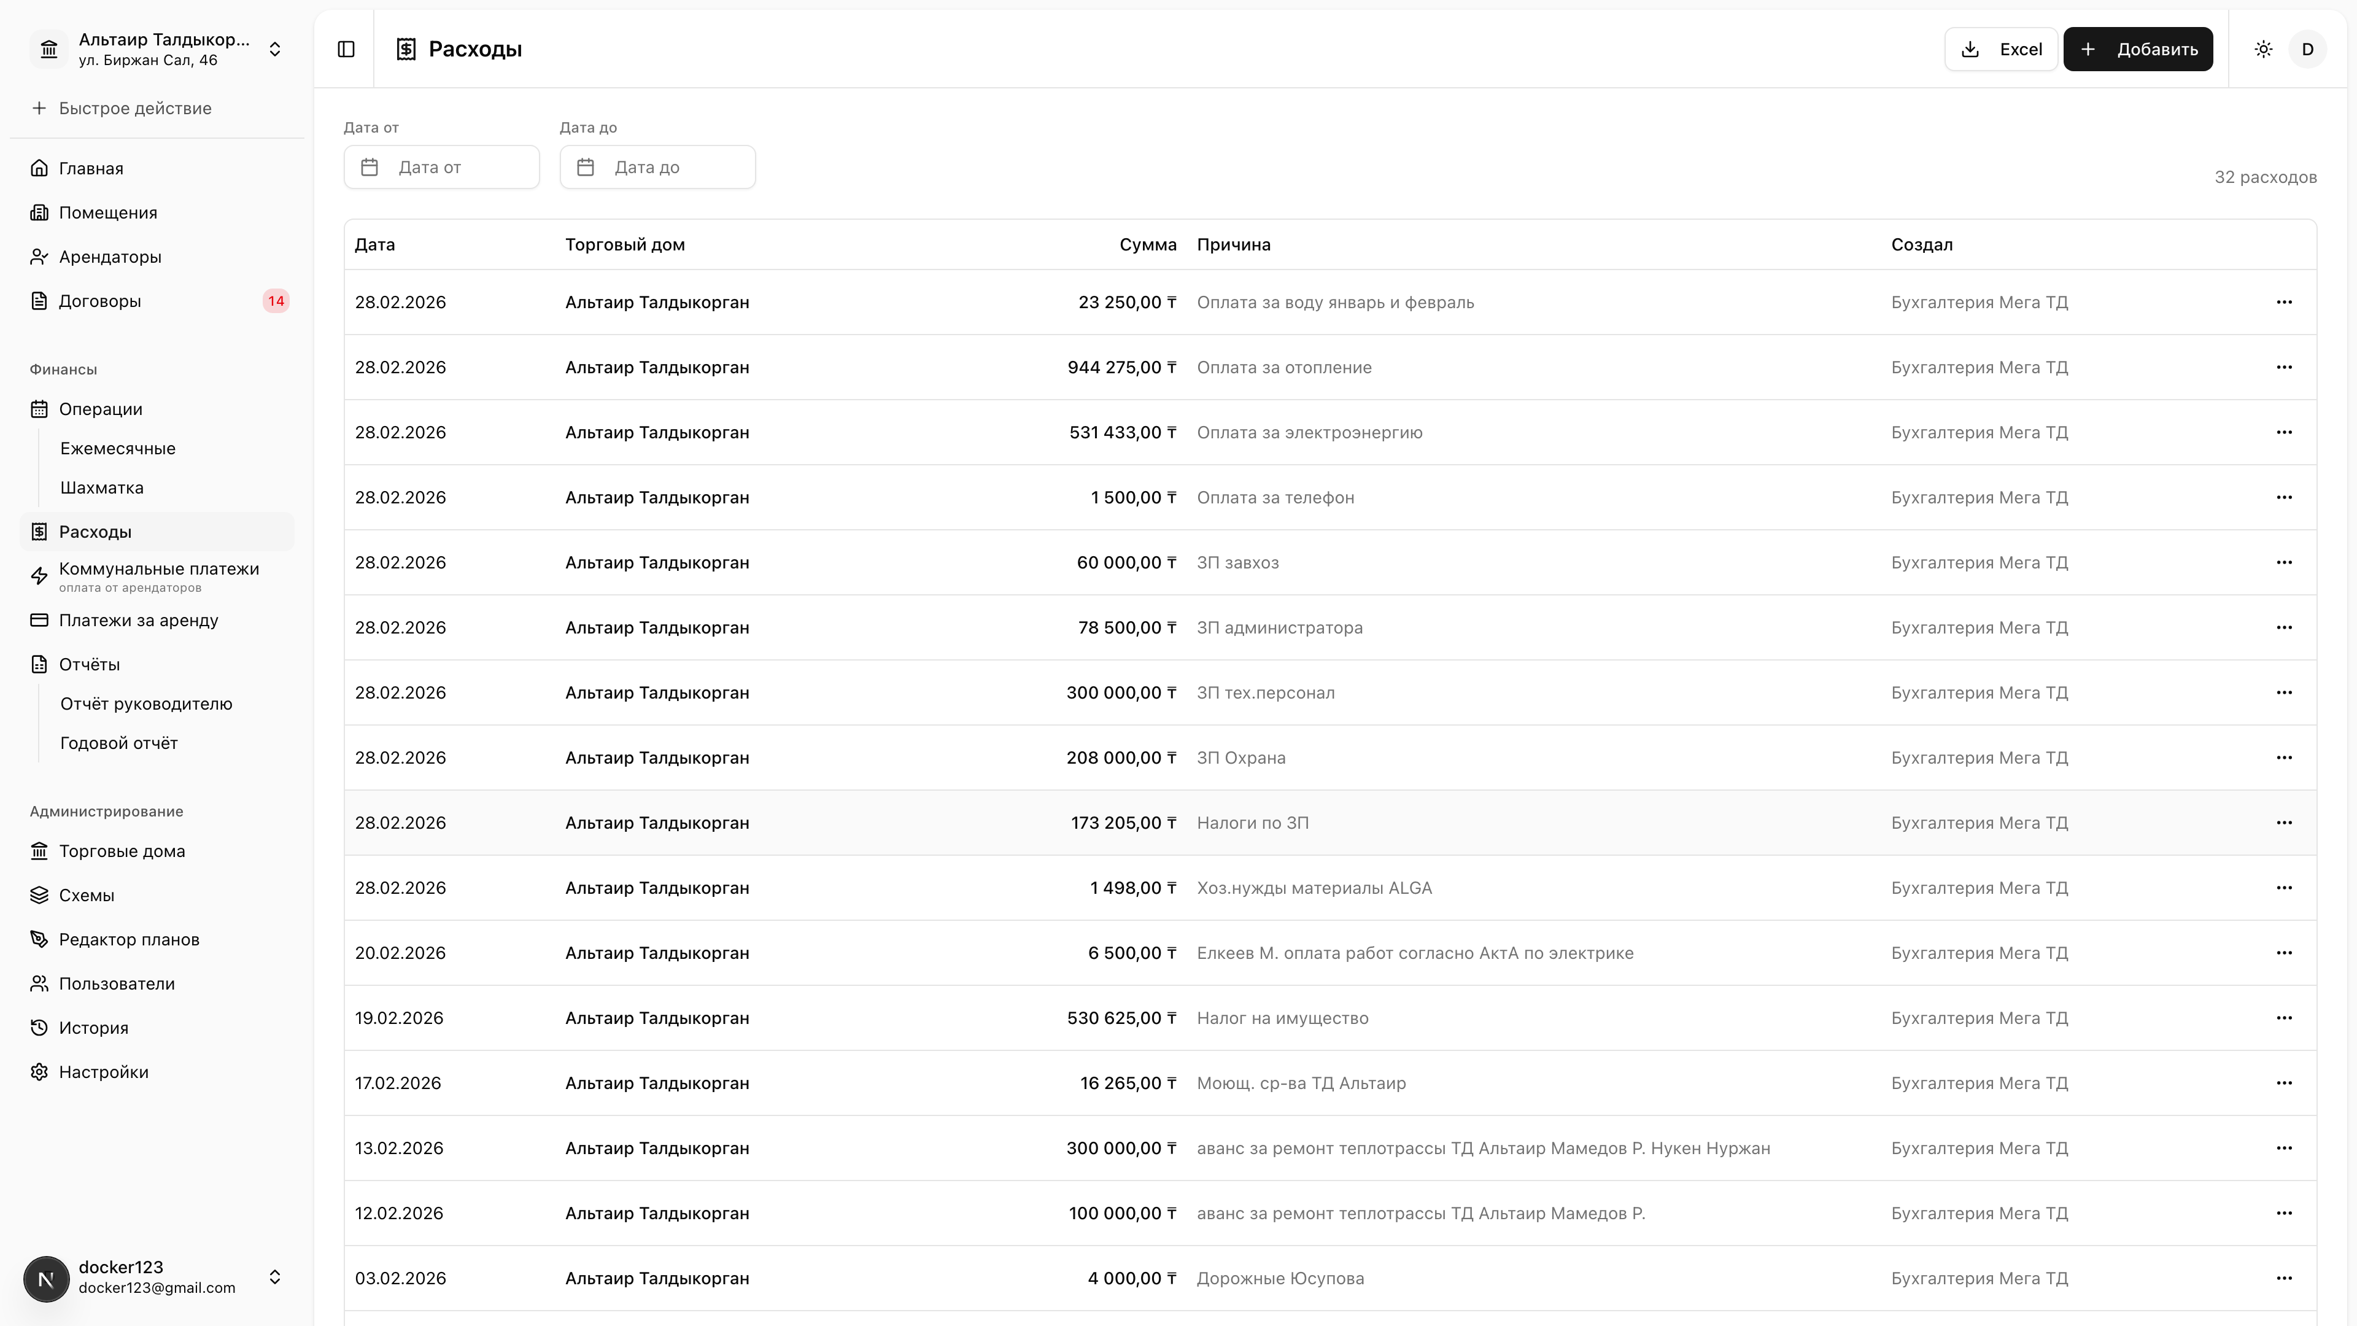
Task: Export expenses to Excel
Action: click(2001, 49)
